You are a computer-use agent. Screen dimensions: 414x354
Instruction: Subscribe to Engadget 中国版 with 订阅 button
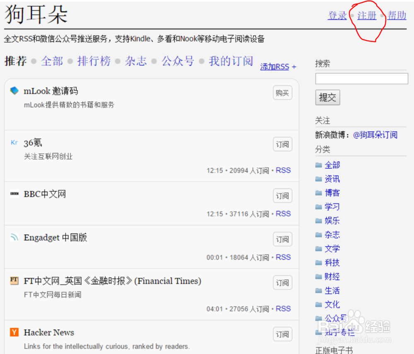(x=282, y=239)
